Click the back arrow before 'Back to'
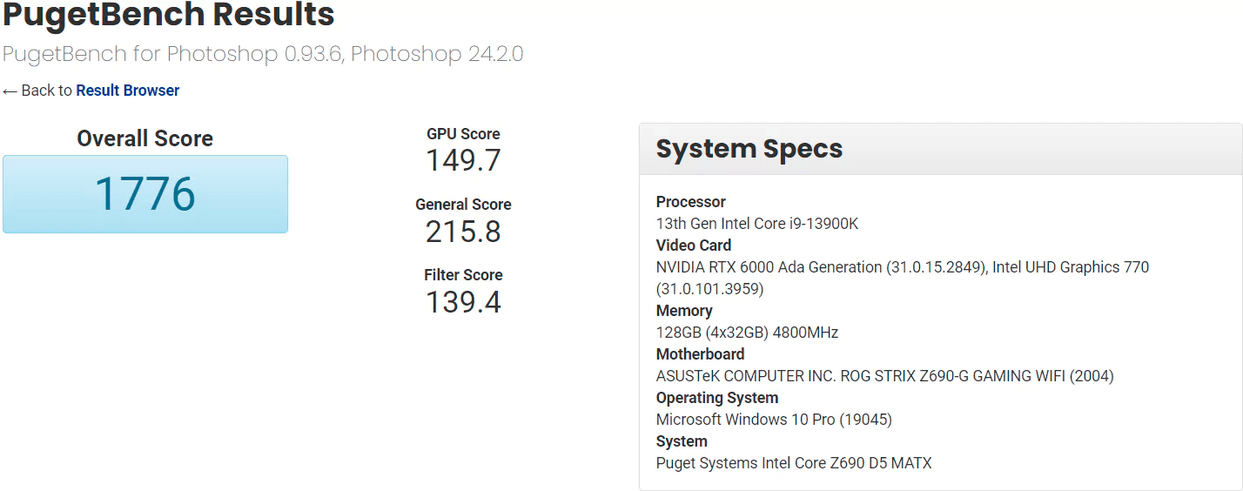Screen dimensions: 1243x491 point(10,91)
